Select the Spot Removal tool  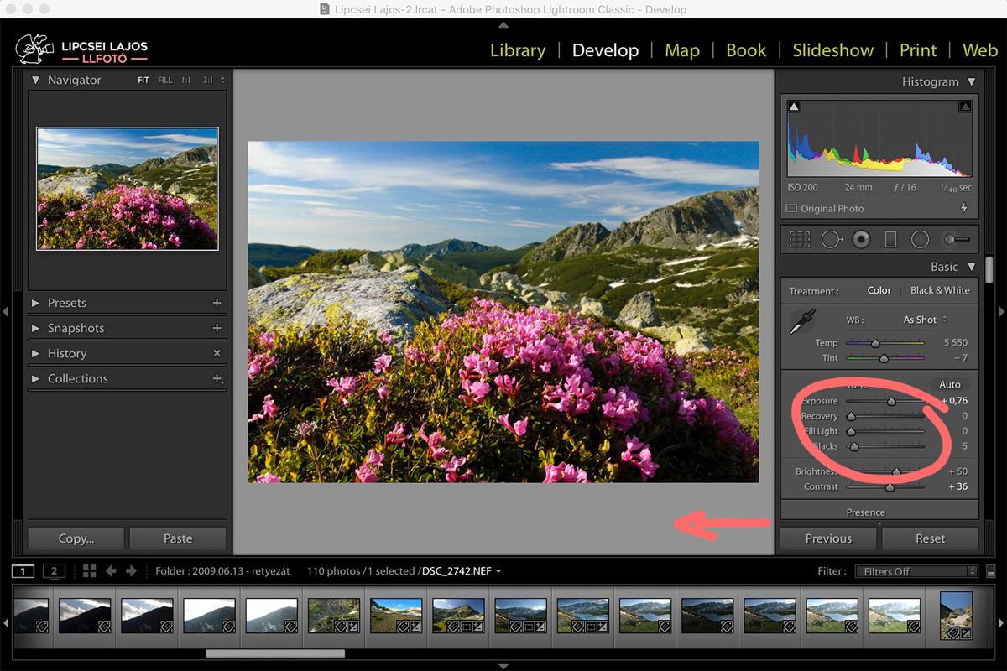(x=830, y=239)
